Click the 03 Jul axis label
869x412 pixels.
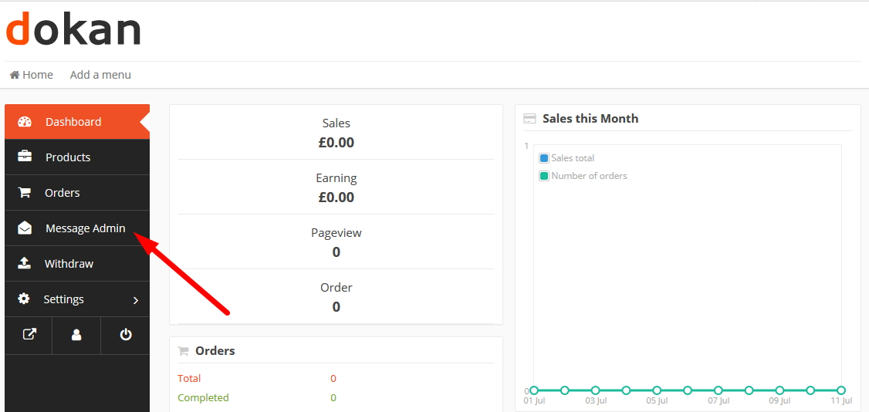click(595, 400)
